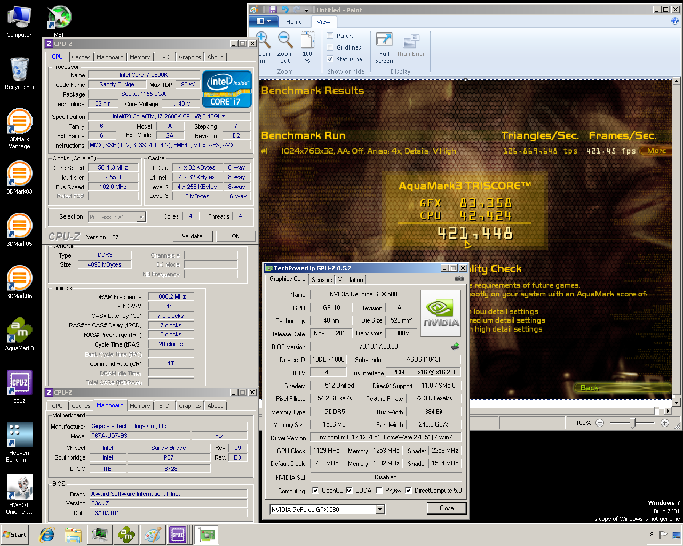683x546 pixels.
Task: Open Internet Explorer from taskbar
Action: [47, 535]
